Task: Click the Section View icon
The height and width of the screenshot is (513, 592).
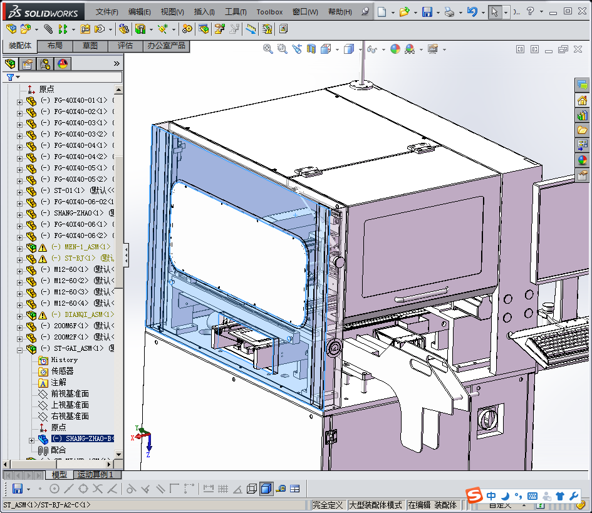Action: (x=311, y=49)
